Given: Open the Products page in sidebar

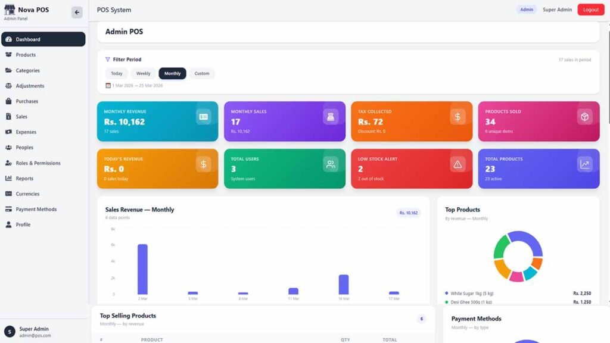Looking at the screenshot, I should [x=26, y=55].
